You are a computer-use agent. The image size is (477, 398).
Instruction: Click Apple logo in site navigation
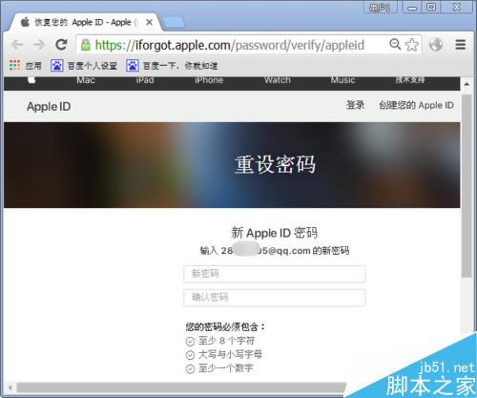coord(31,80)
